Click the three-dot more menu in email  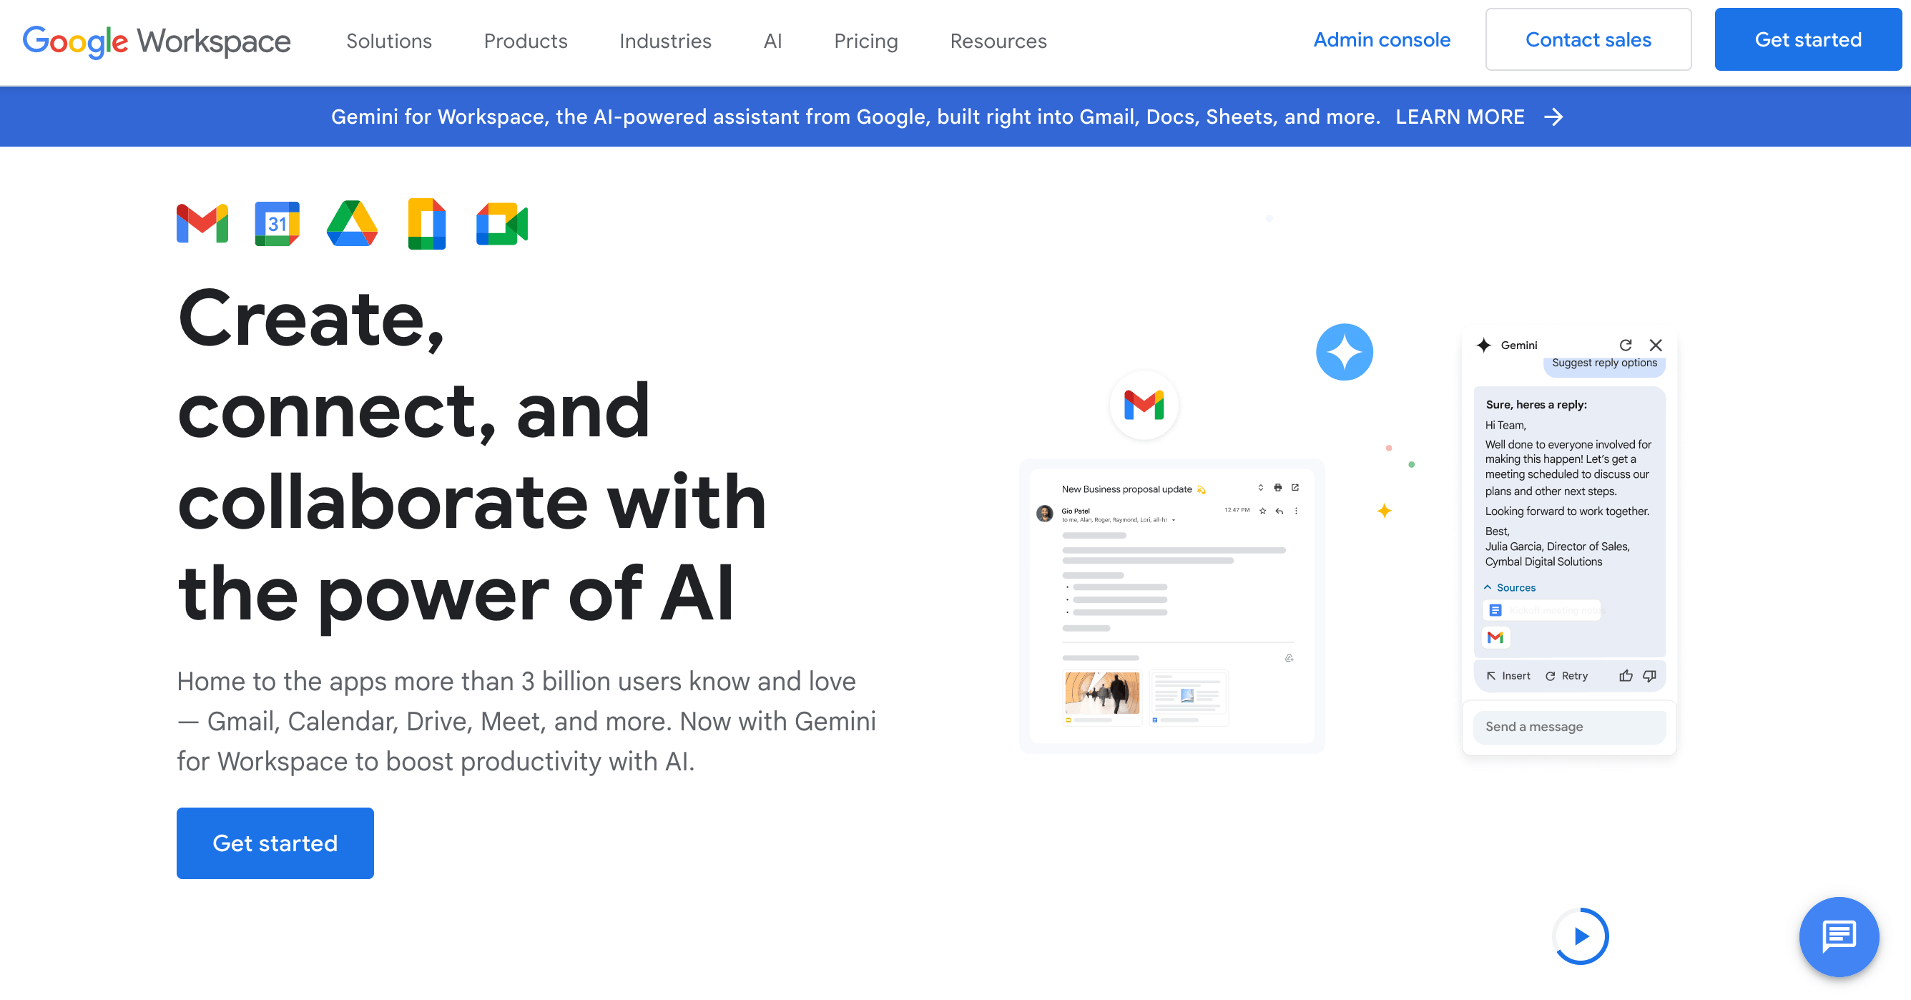click(1296, 511)
